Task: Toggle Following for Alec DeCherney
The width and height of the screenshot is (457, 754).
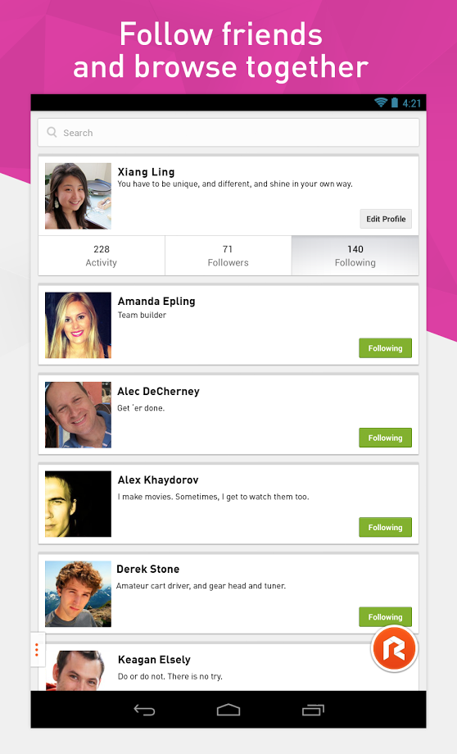Action: pyautogui.click(x=385, y=438)
